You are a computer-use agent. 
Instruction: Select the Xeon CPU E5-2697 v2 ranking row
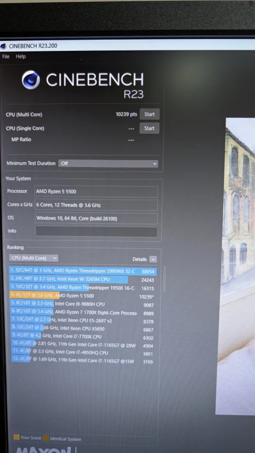[x=83, y=321]
